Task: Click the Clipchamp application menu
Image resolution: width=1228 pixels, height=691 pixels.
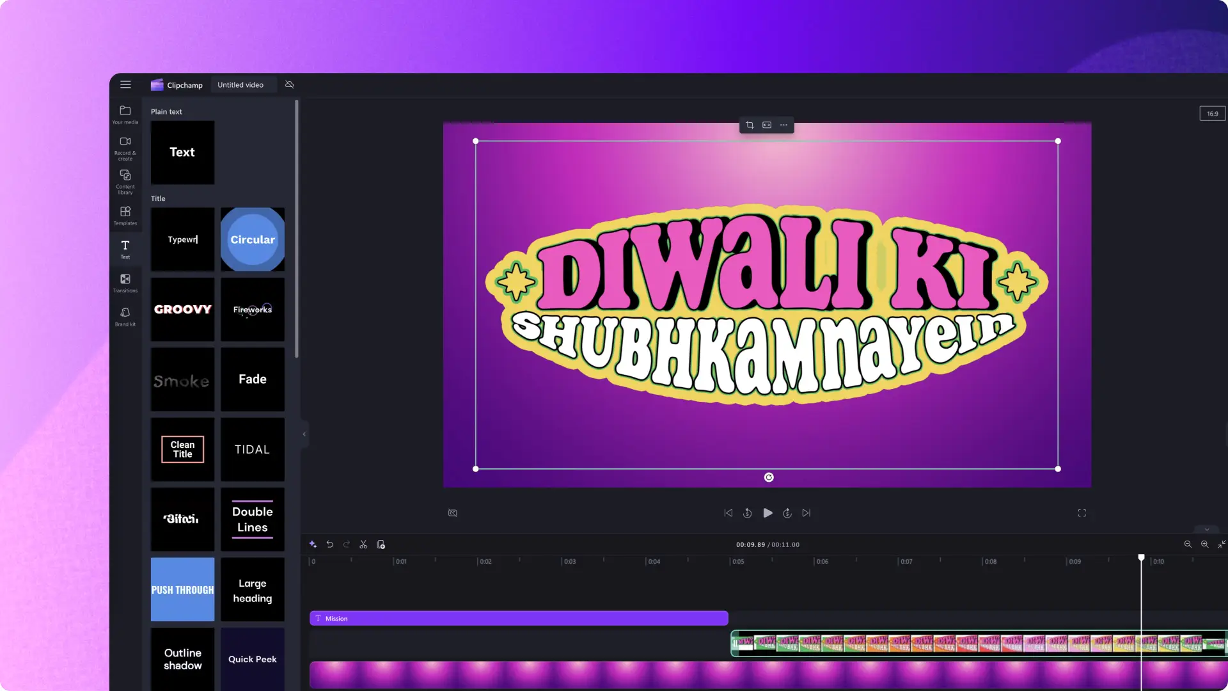Action: (x=125, y=84)
